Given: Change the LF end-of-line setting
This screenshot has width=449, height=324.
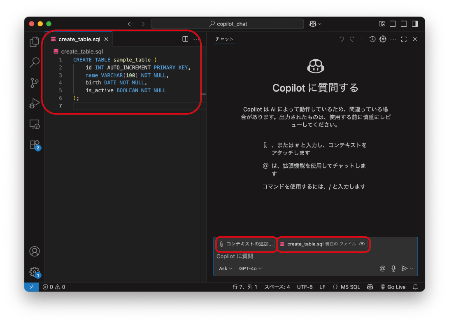Looking at the screenshot, I should [322, 287].
